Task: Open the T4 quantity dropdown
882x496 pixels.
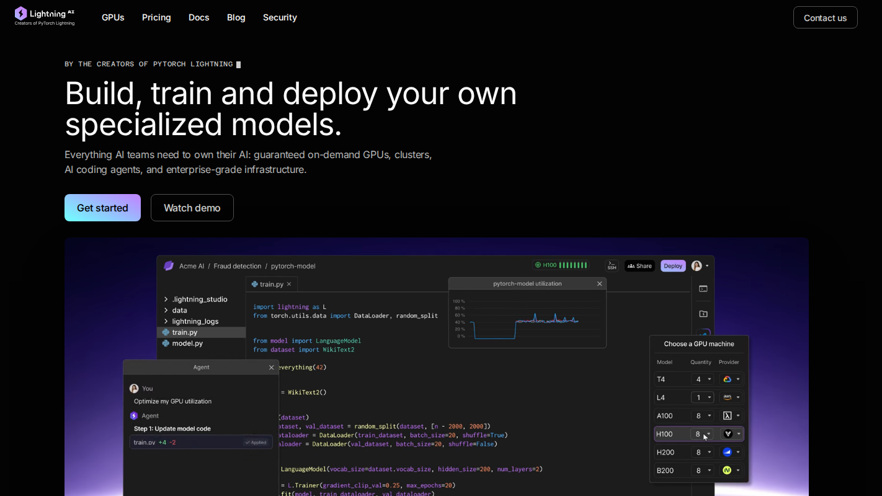Action: coord(703,379)
